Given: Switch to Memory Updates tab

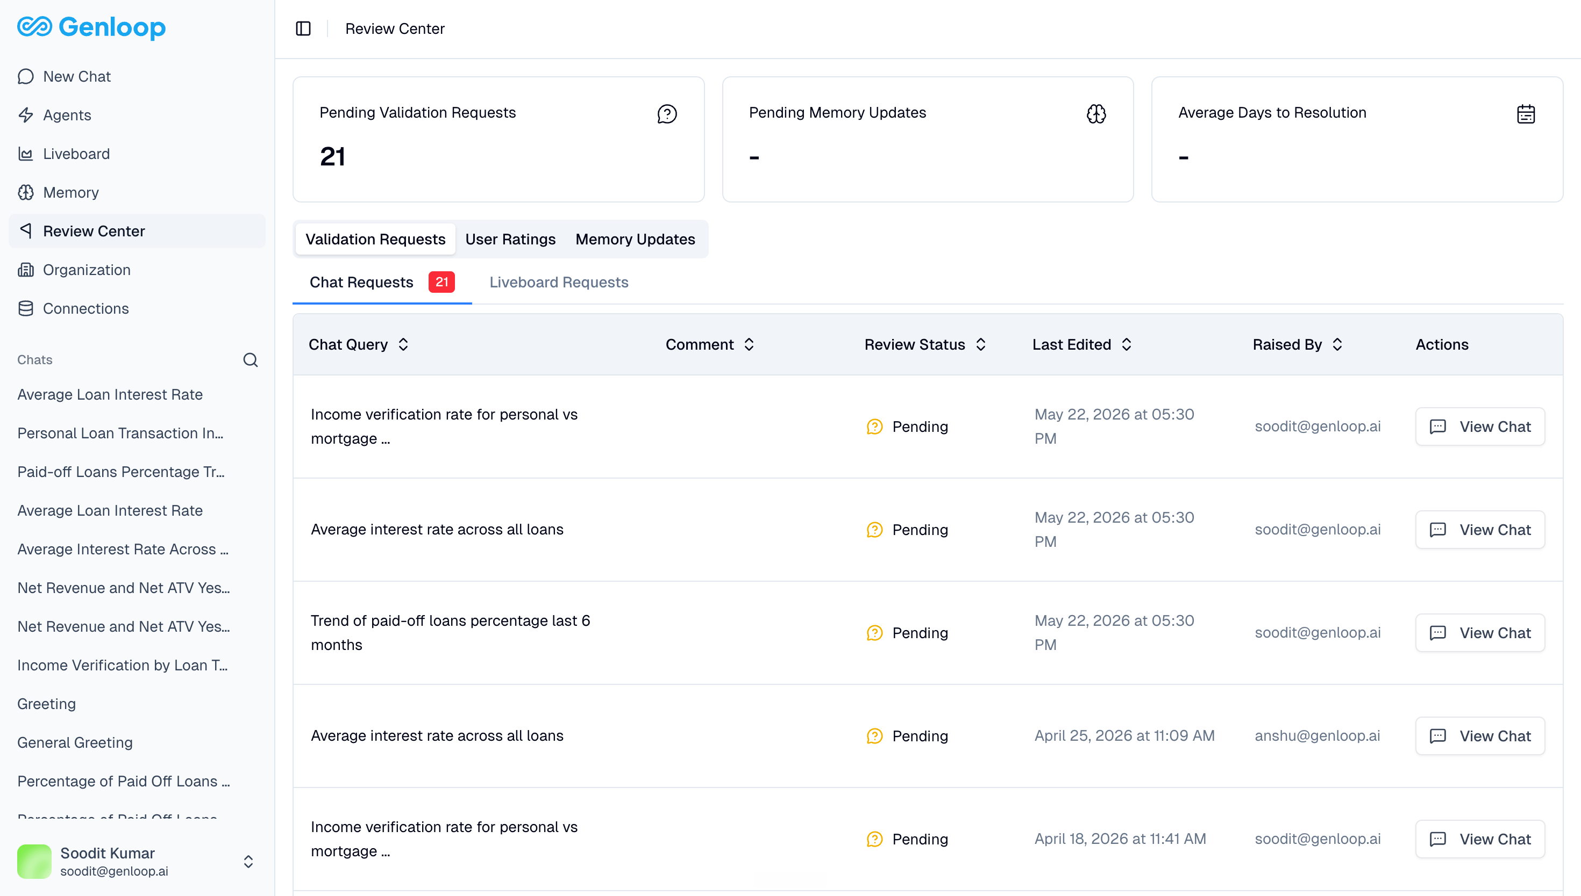Looking at the screenshot, I should [x=635, y=240].
